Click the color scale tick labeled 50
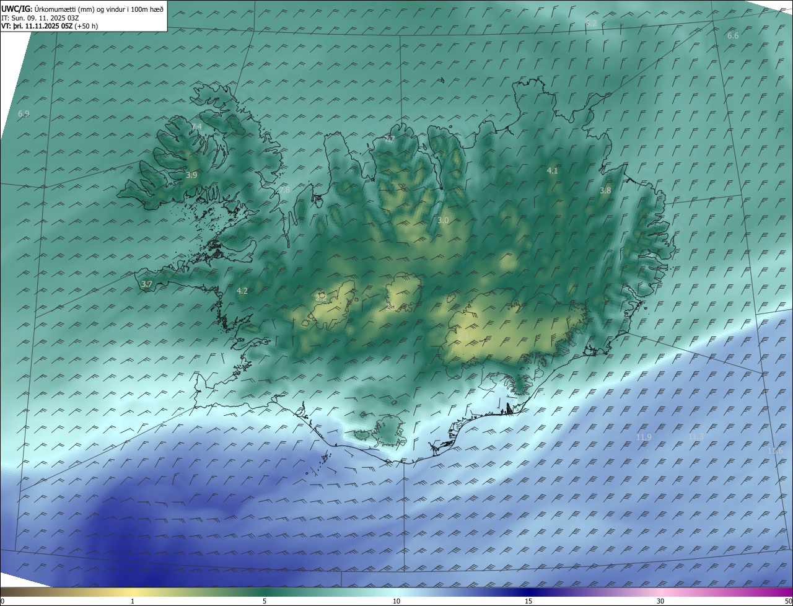This screenshot has height=606, width=793. click(x=788, y=601)
